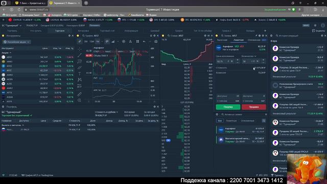Open 'Стоимость в рублях' dropdown in portfolio
The width and height of the screenshot is (327, 184).
(107, 112)
